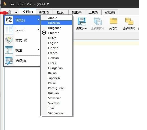Choose Slovenian language
The width and height of the screenshot is (147, 130).
pyautogui.click(x=57, y=98)
